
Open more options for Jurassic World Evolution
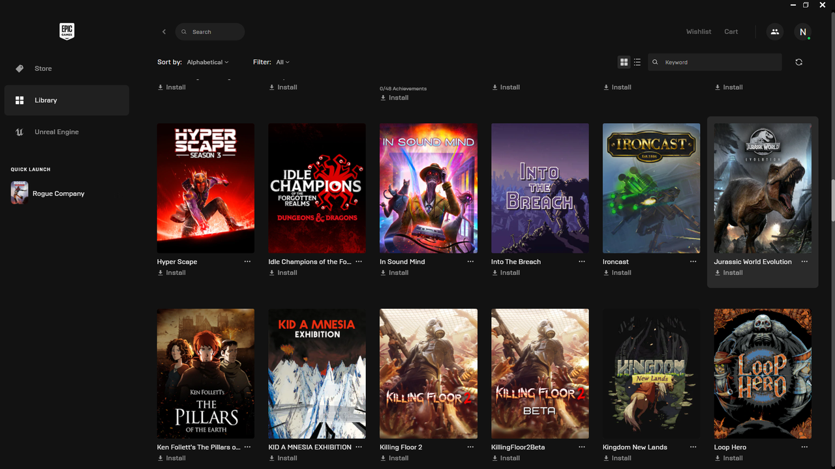coord(804,261)
